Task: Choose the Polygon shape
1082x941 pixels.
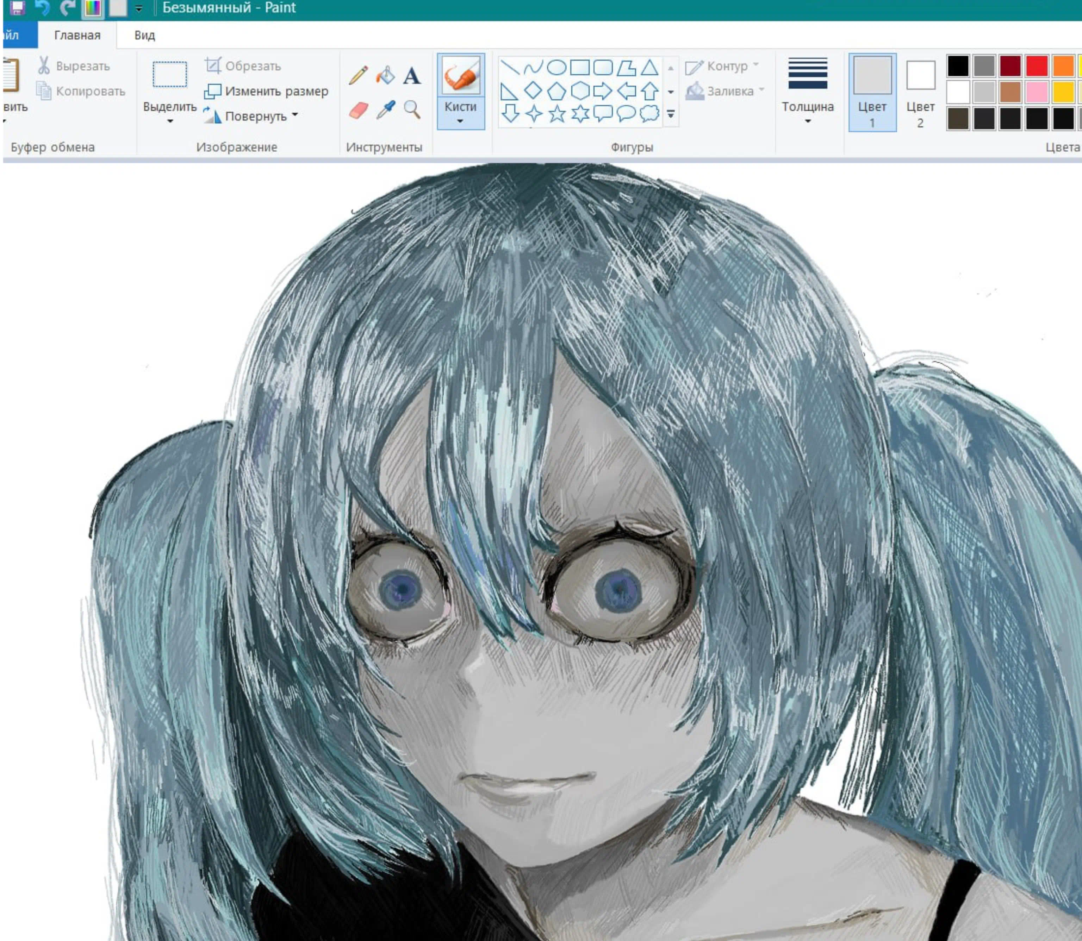Action: [626, 67]
